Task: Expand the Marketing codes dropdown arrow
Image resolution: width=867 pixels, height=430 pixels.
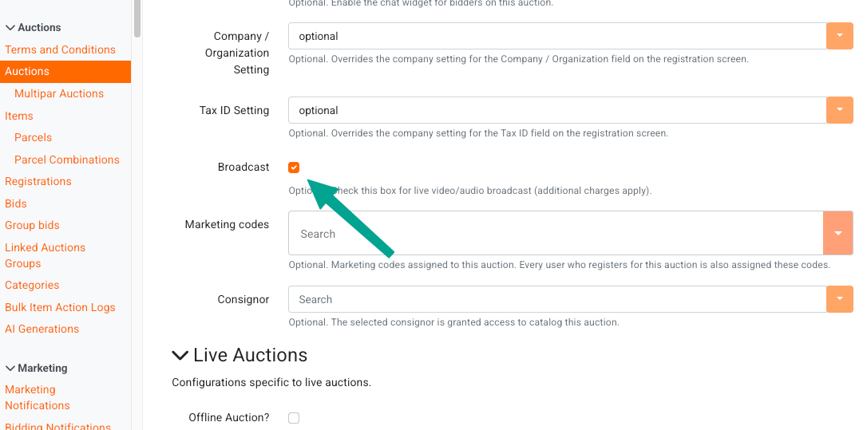Action: pos(838,233)
